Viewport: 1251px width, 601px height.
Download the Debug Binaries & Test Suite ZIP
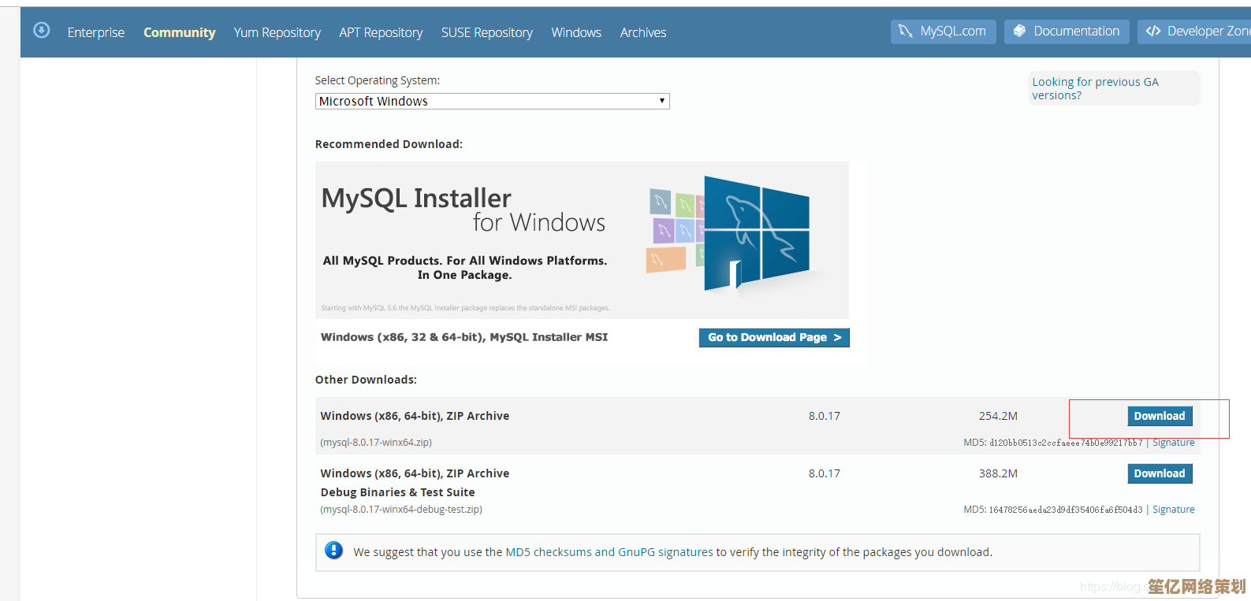1159,473
